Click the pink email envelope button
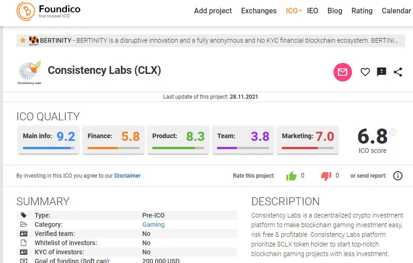413x263 pixels. (342, 72)
